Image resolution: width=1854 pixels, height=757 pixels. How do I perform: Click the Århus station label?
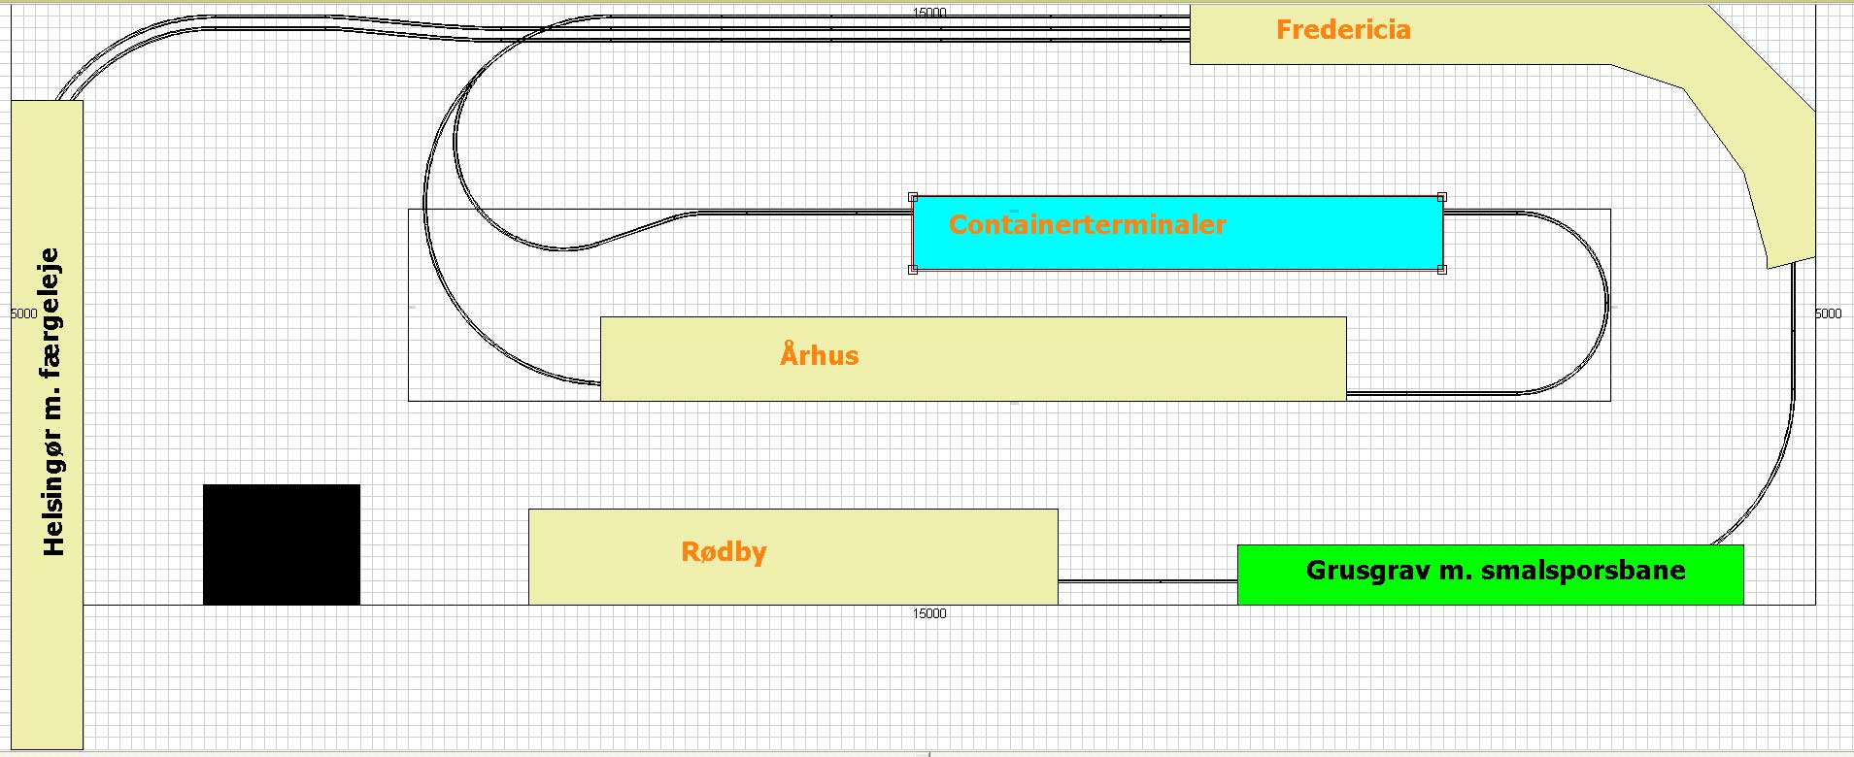coord(819,354)
